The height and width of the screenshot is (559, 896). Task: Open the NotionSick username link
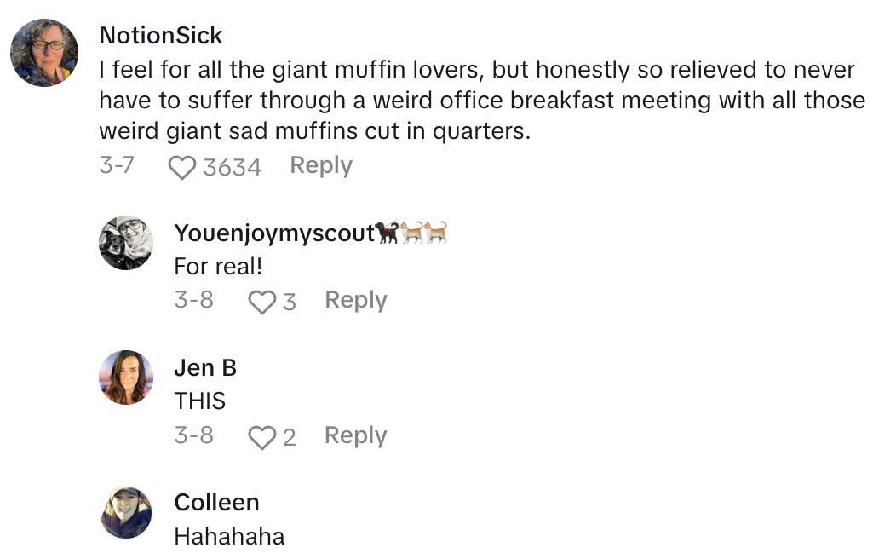(x=161, y=36)
